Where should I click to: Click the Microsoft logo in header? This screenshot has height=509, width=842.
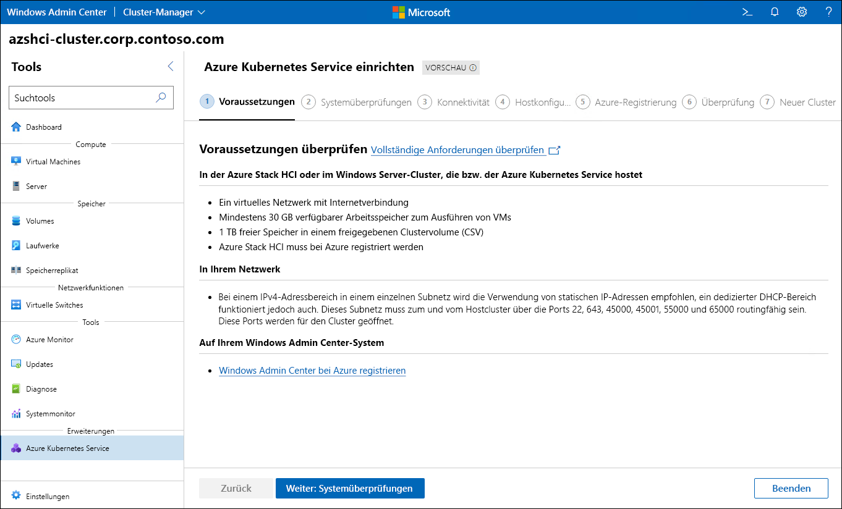(421, 12)
